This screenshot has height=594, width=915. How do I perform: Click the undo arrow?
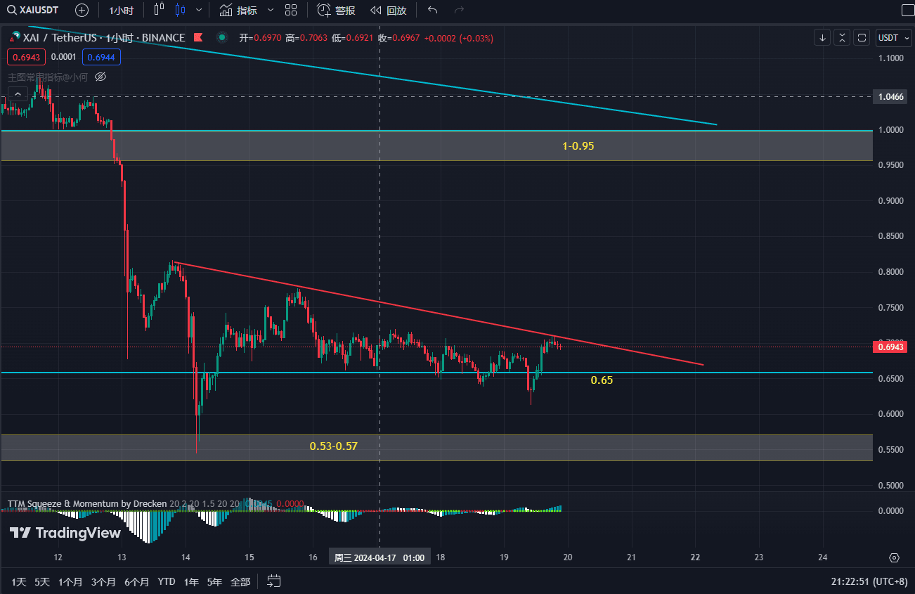[x=434, y=10]
